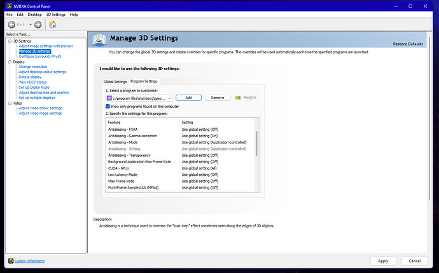Open the 3D Settings menu
Viewport: 439px width, 273px height.
(56, 15)
